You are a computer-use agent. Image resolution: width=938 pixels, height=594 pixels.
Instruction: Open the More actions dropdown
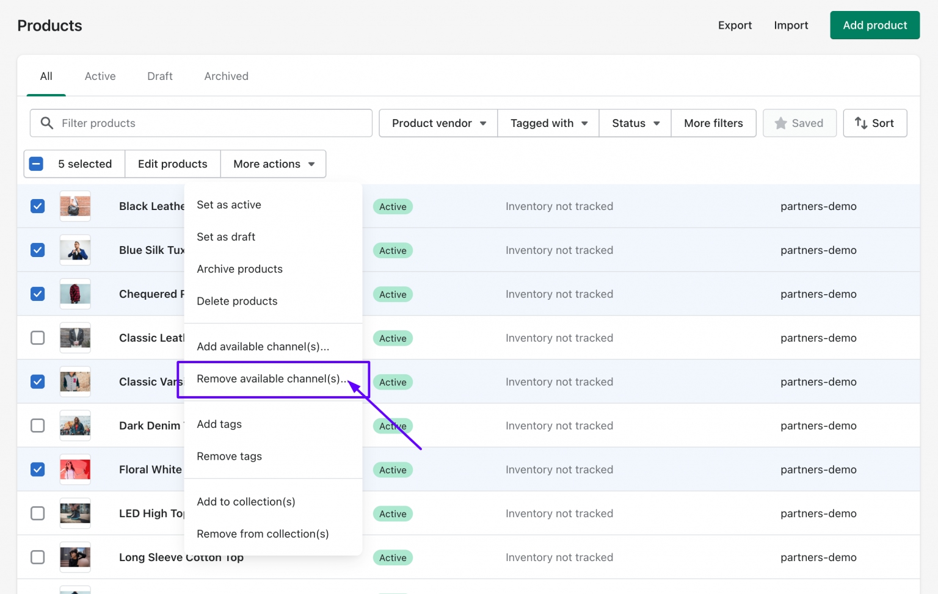[x=272, y=164]
